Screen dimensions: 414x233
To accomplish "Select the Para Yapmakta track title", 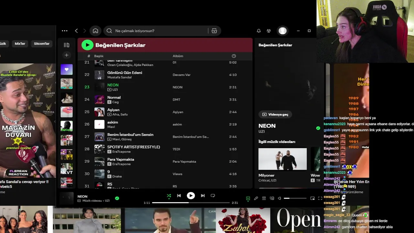I will point(121,160).
